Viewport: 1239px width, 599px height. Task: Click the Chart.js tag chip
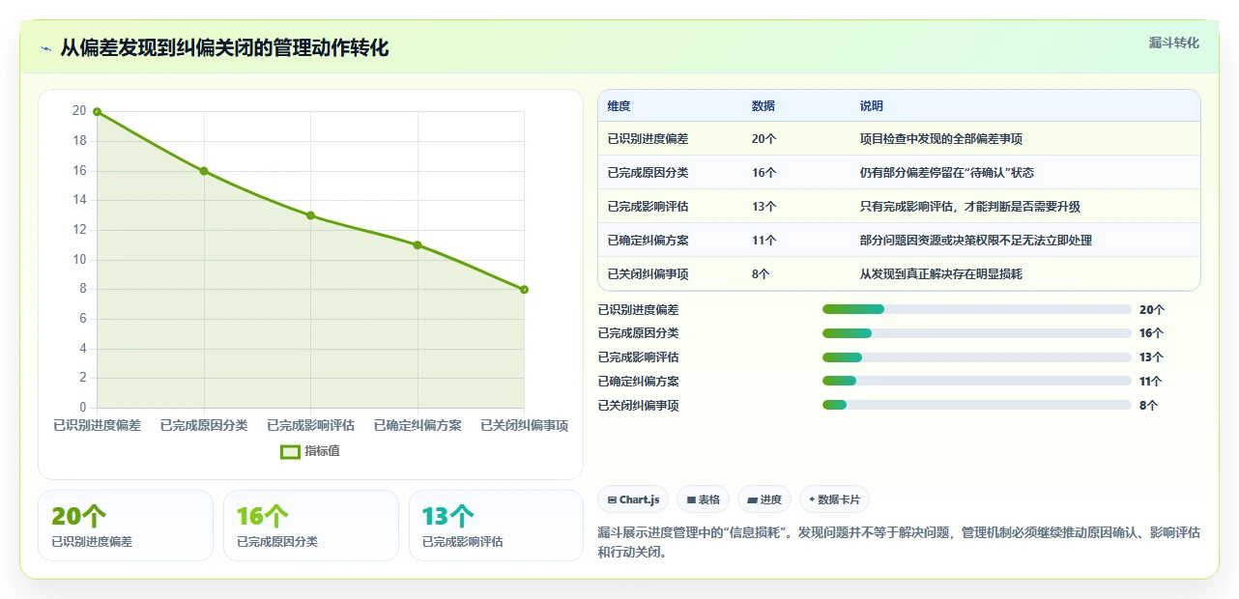634,499
